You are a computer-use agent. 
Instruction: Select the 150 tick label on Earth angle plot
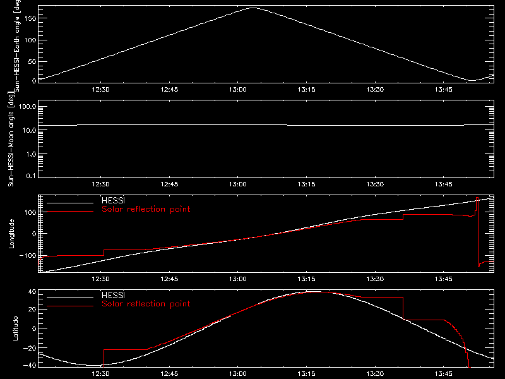30,18
